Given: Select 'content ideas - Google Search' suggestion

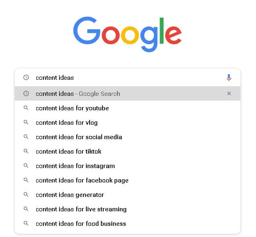Looking at the screenshot, I should (x=127, y=93).
